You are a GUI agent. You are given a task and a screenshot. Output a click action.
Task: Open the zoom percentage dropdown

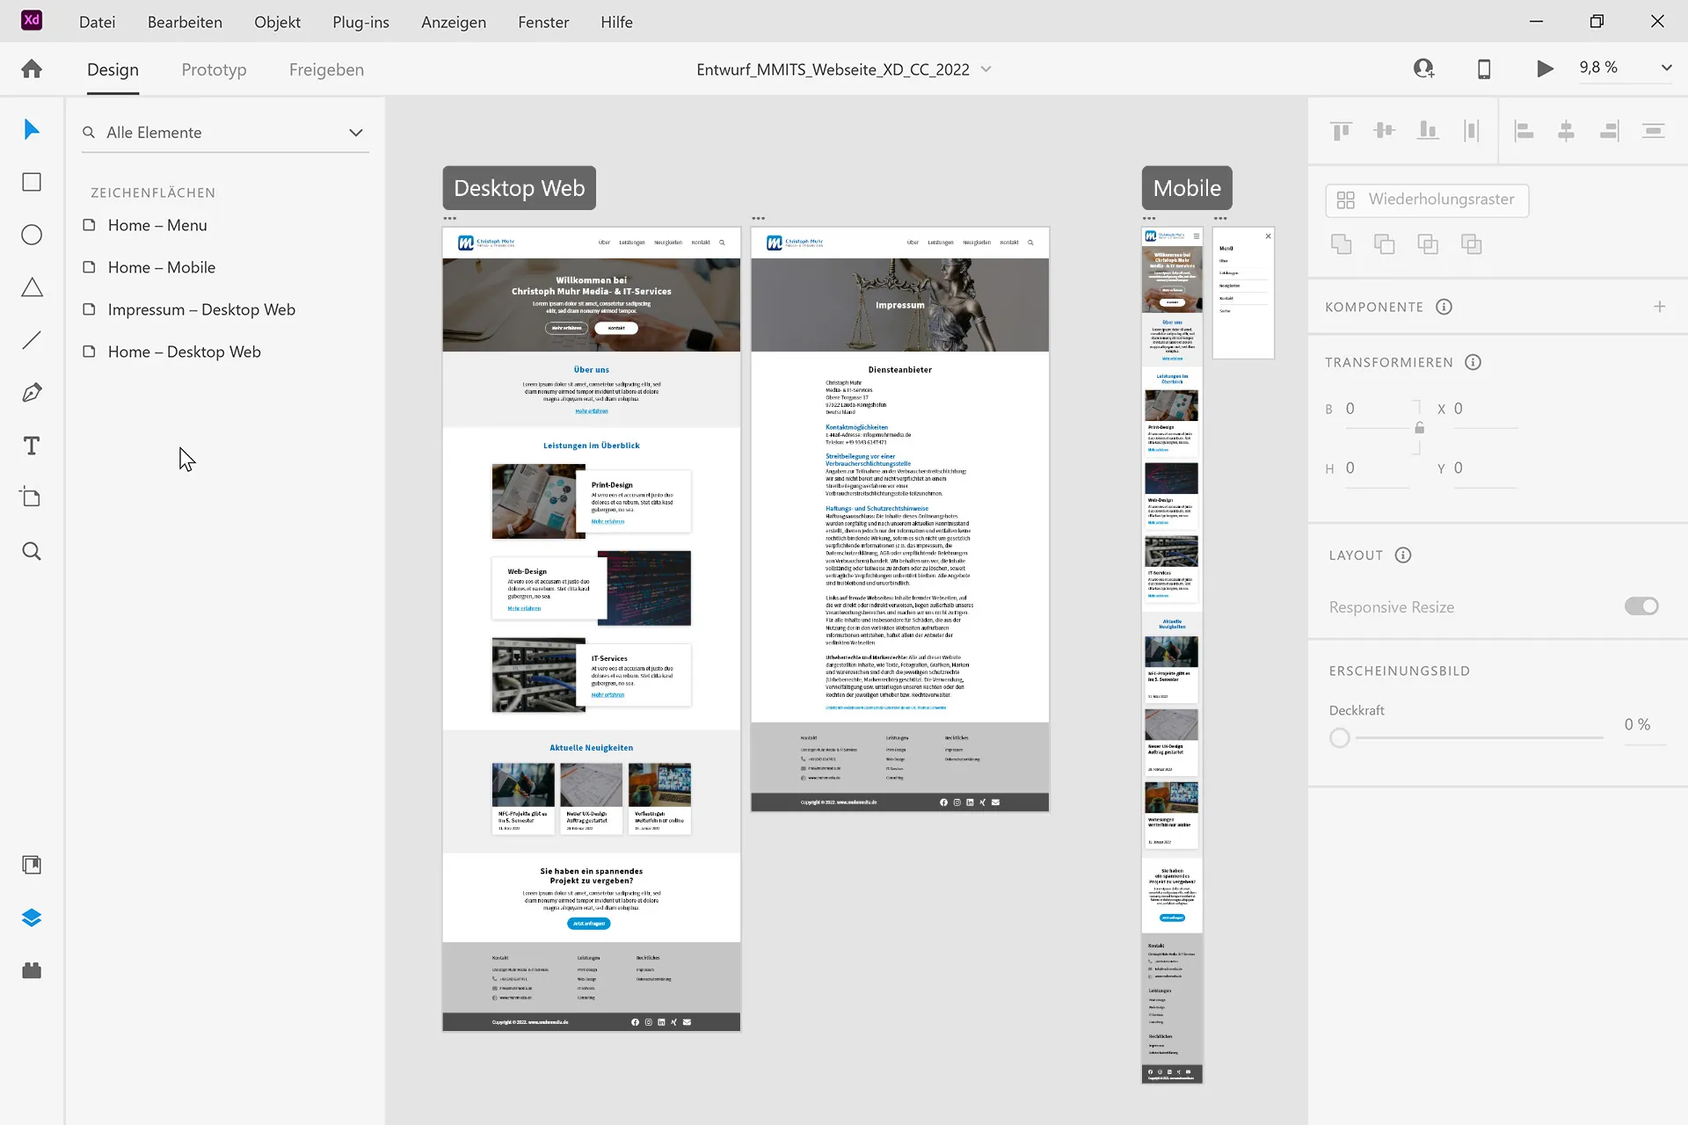pyautogui.click(x=1665, y=68)
